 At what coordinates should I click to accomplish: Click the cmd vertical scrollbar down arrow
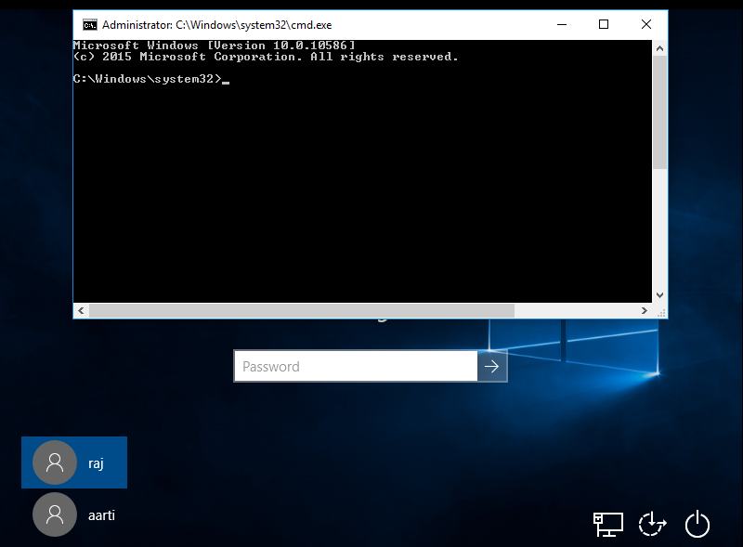pos(659,295)
